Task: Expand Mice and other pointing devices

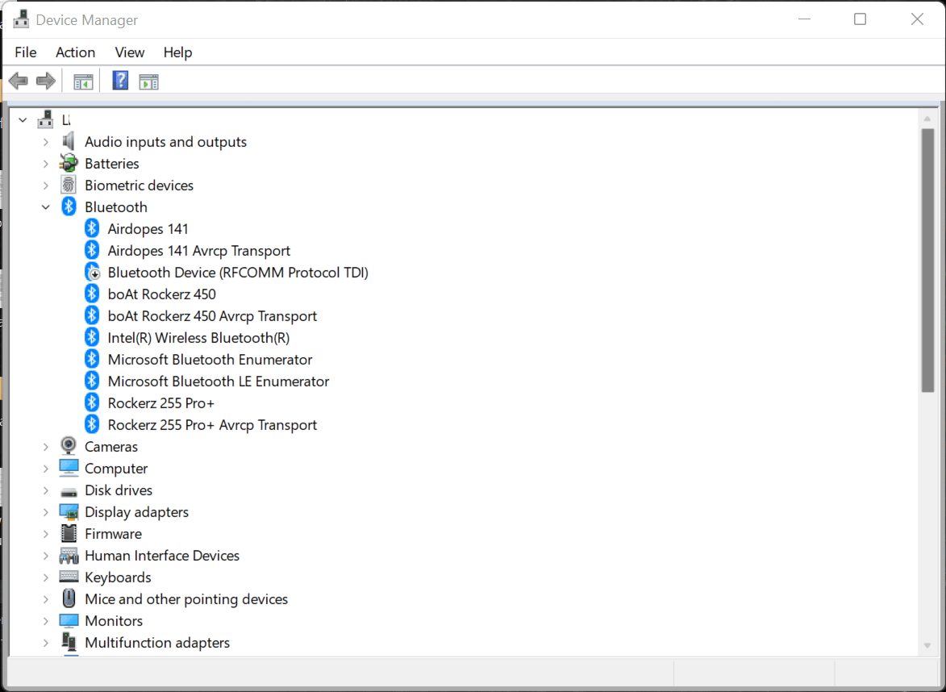Action: pos(46,598)
